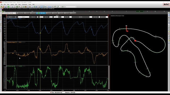
Task: Click the 0:30 time axis label
Action: click(x=40, y=90)
